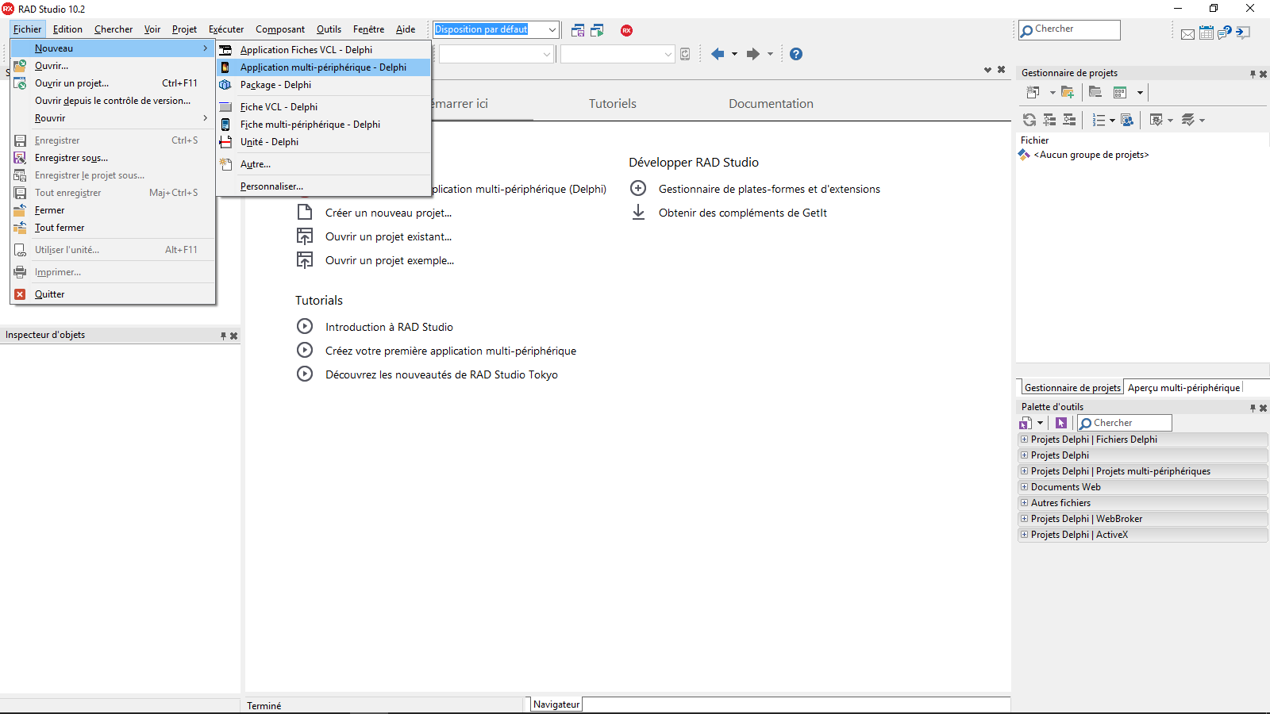Viewport: 1270px width, 714px height.
Task: Click the gray forward navigation arrow
Action: (x=753, y=54)
